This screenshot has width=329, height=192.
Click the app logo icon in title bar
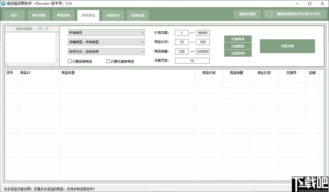(x=3, y=4)
